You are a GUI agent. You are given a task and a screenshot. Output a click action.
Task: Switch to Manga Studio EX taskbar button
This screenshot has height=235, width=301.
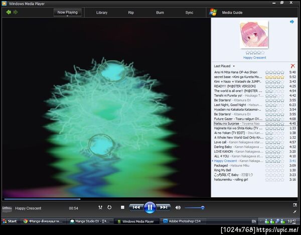pyautogui.click(x=90, y=221)
